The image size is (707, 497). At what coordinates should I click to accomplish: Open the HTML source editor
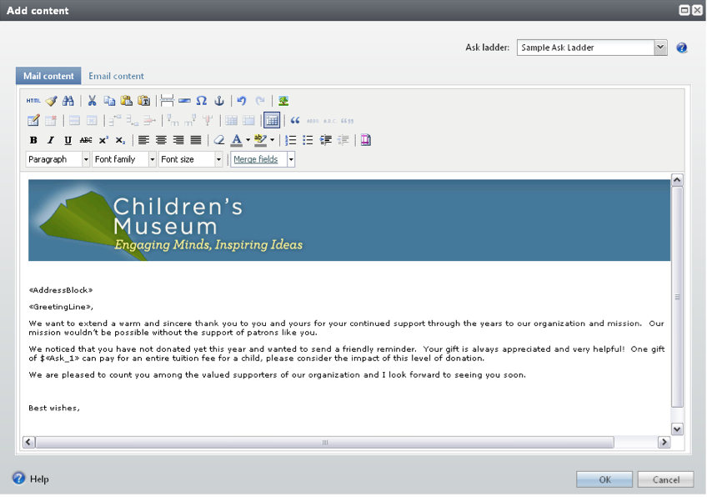click(33, 101)
